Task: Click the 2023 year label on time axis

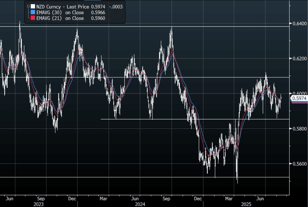Action: 39,204
